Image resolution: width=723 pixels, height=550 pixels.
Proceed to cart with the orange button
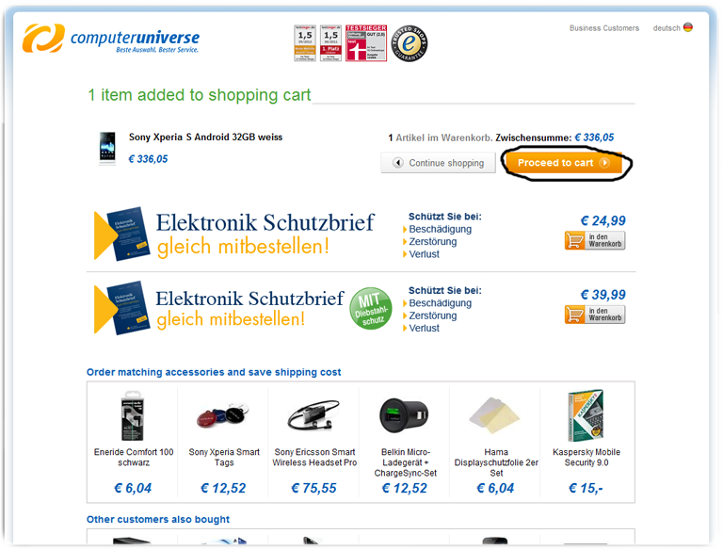pyautogui.click(x=564, y=163)
